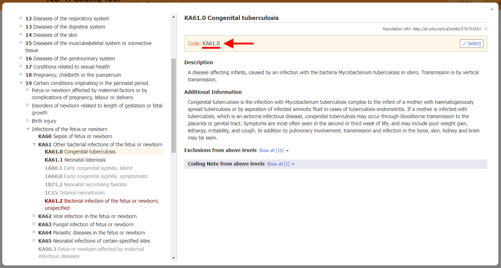The height and width of the screenshot is (268, 501).
Task: Click the tree panel scrollbar down arrow
Action: coord(173,258)
